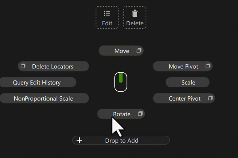Select the Query Edit History item

pyautogui.click(x=36, y=82)
